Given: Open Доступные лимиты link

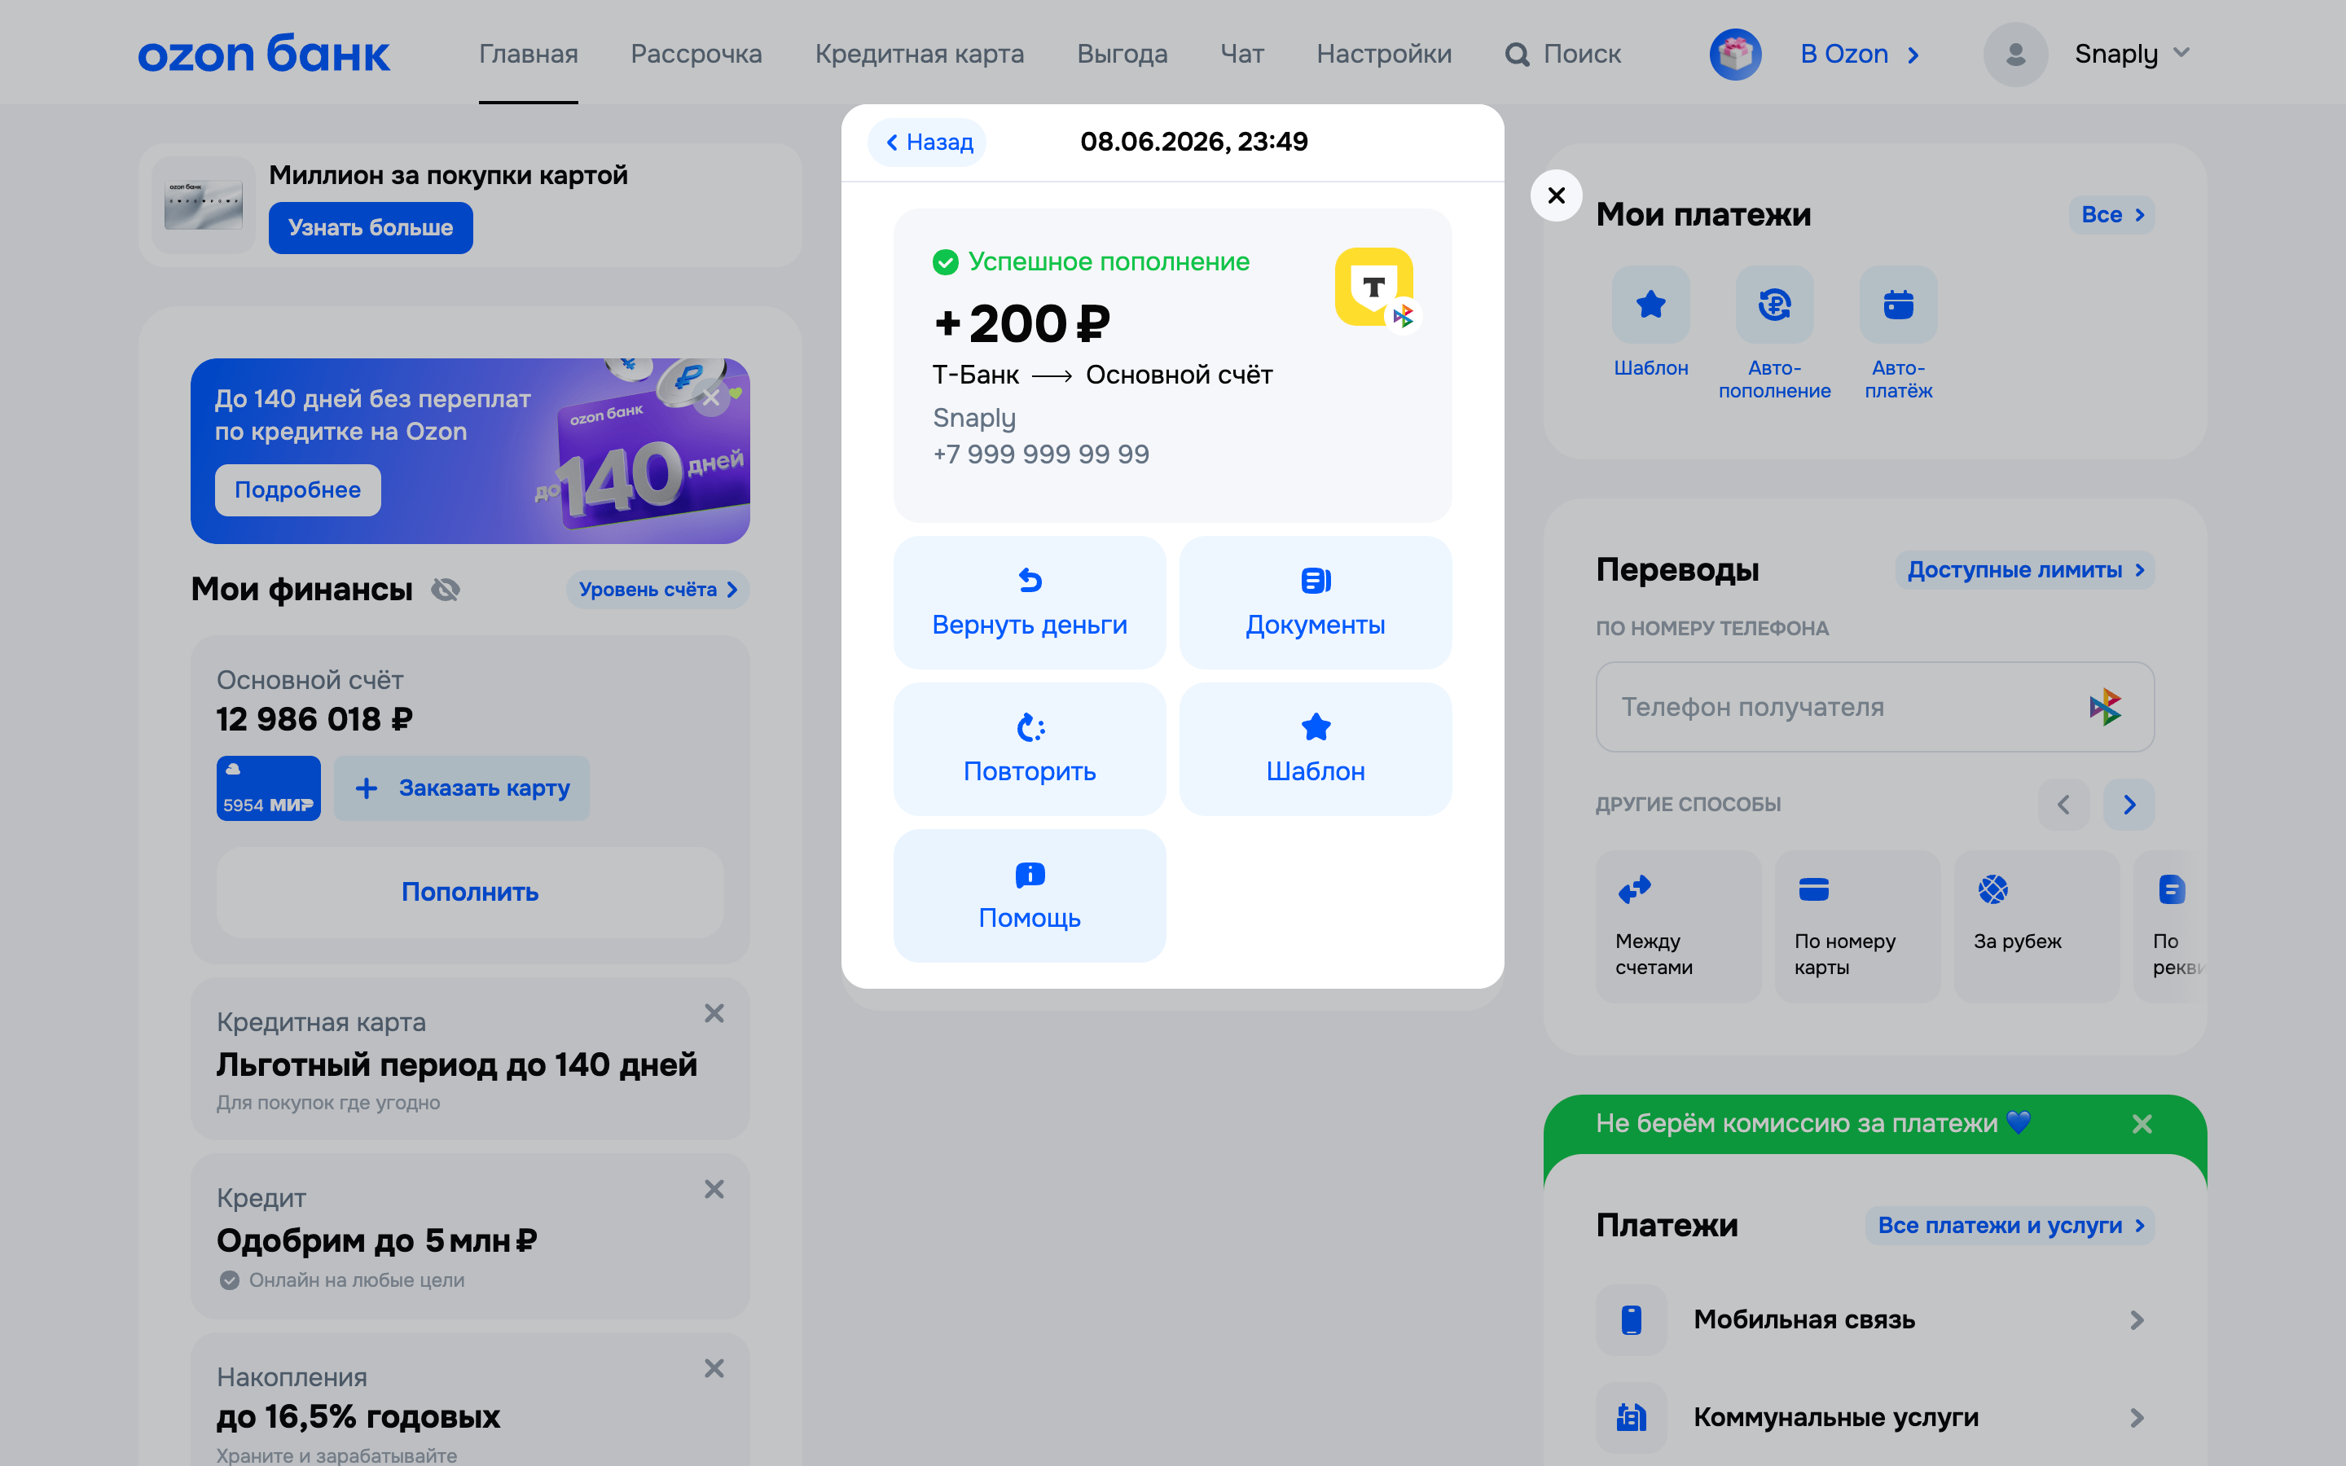Looking at the screenshot, I should pos(2024,570).
